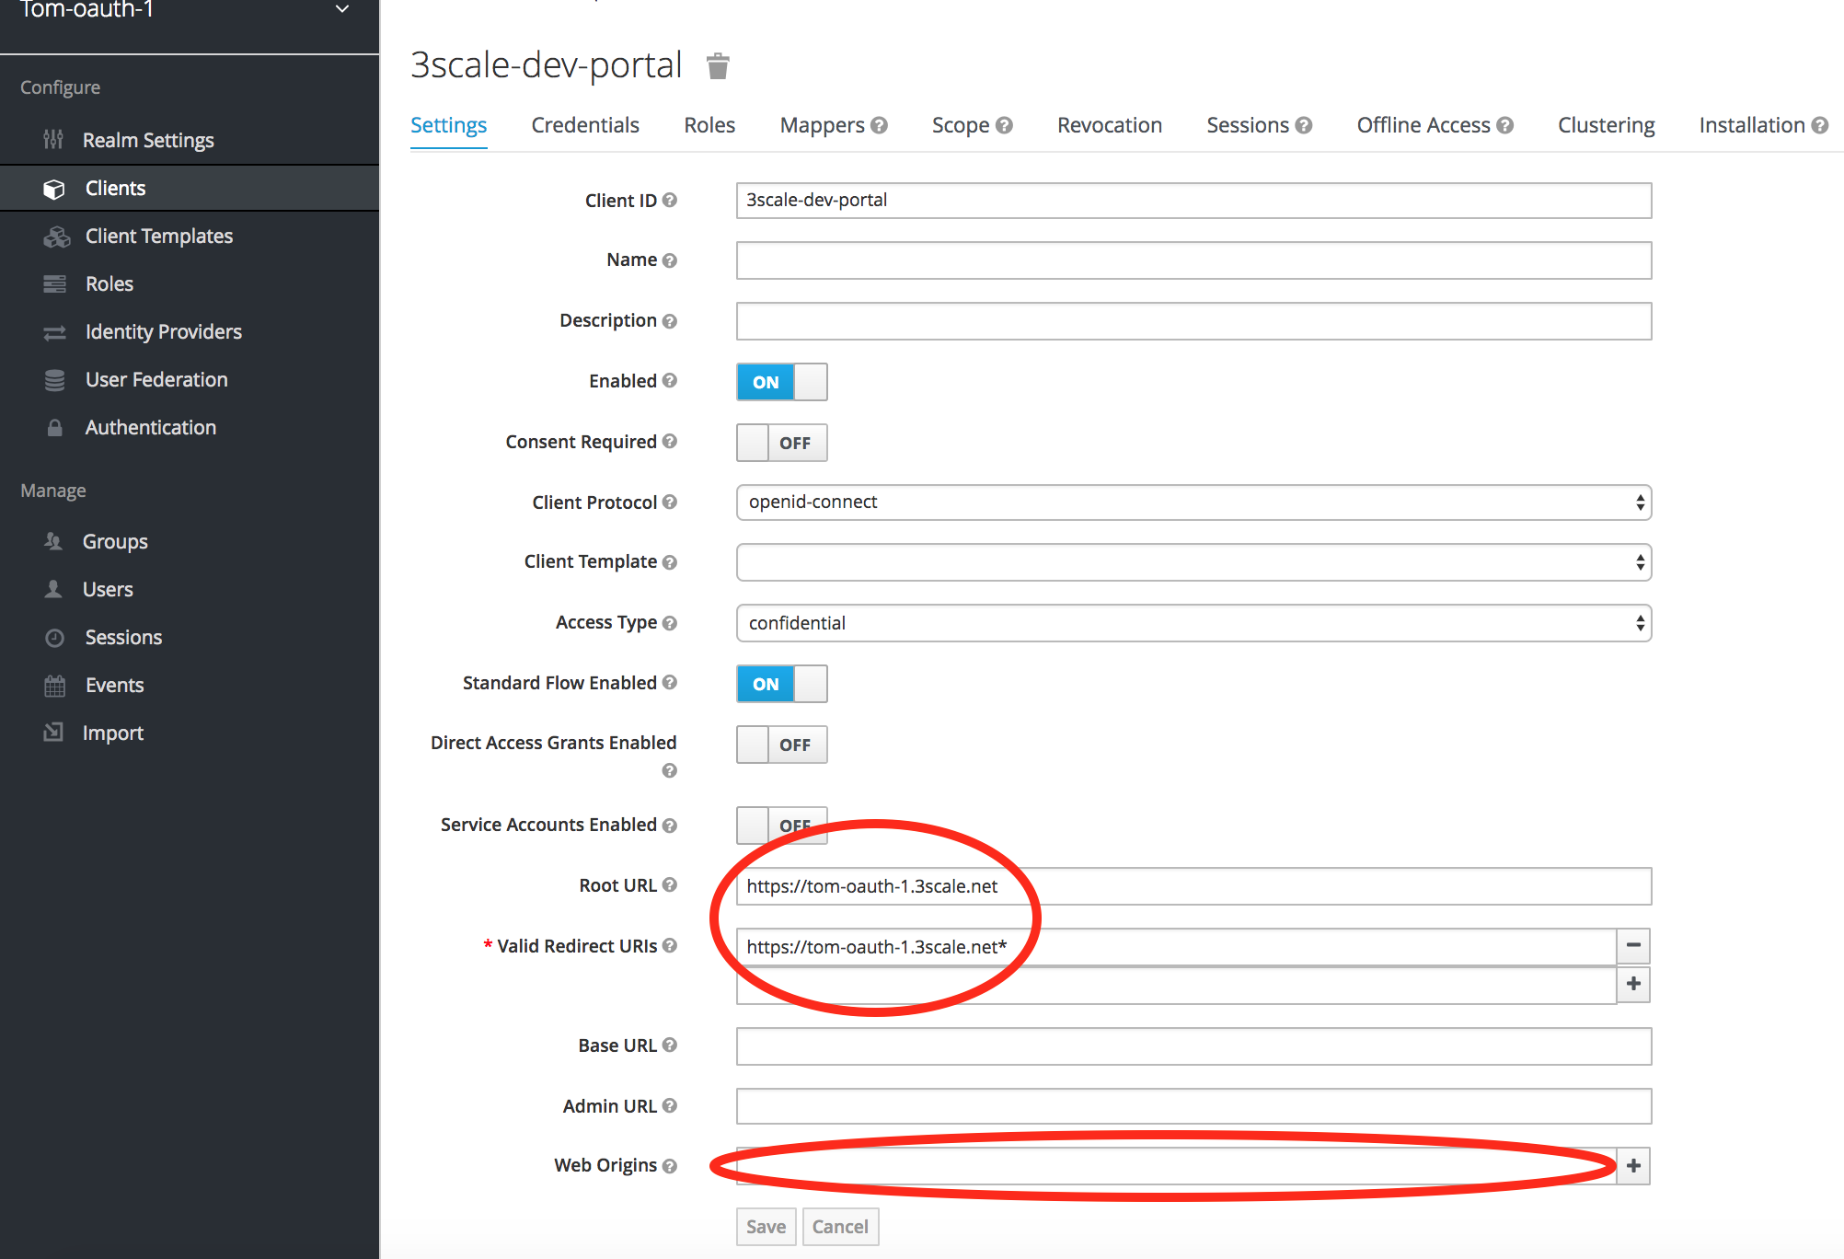Click the help icon next to Client ID
The width and height of the screenshot is (1844, 1259).
pos(670,200)
